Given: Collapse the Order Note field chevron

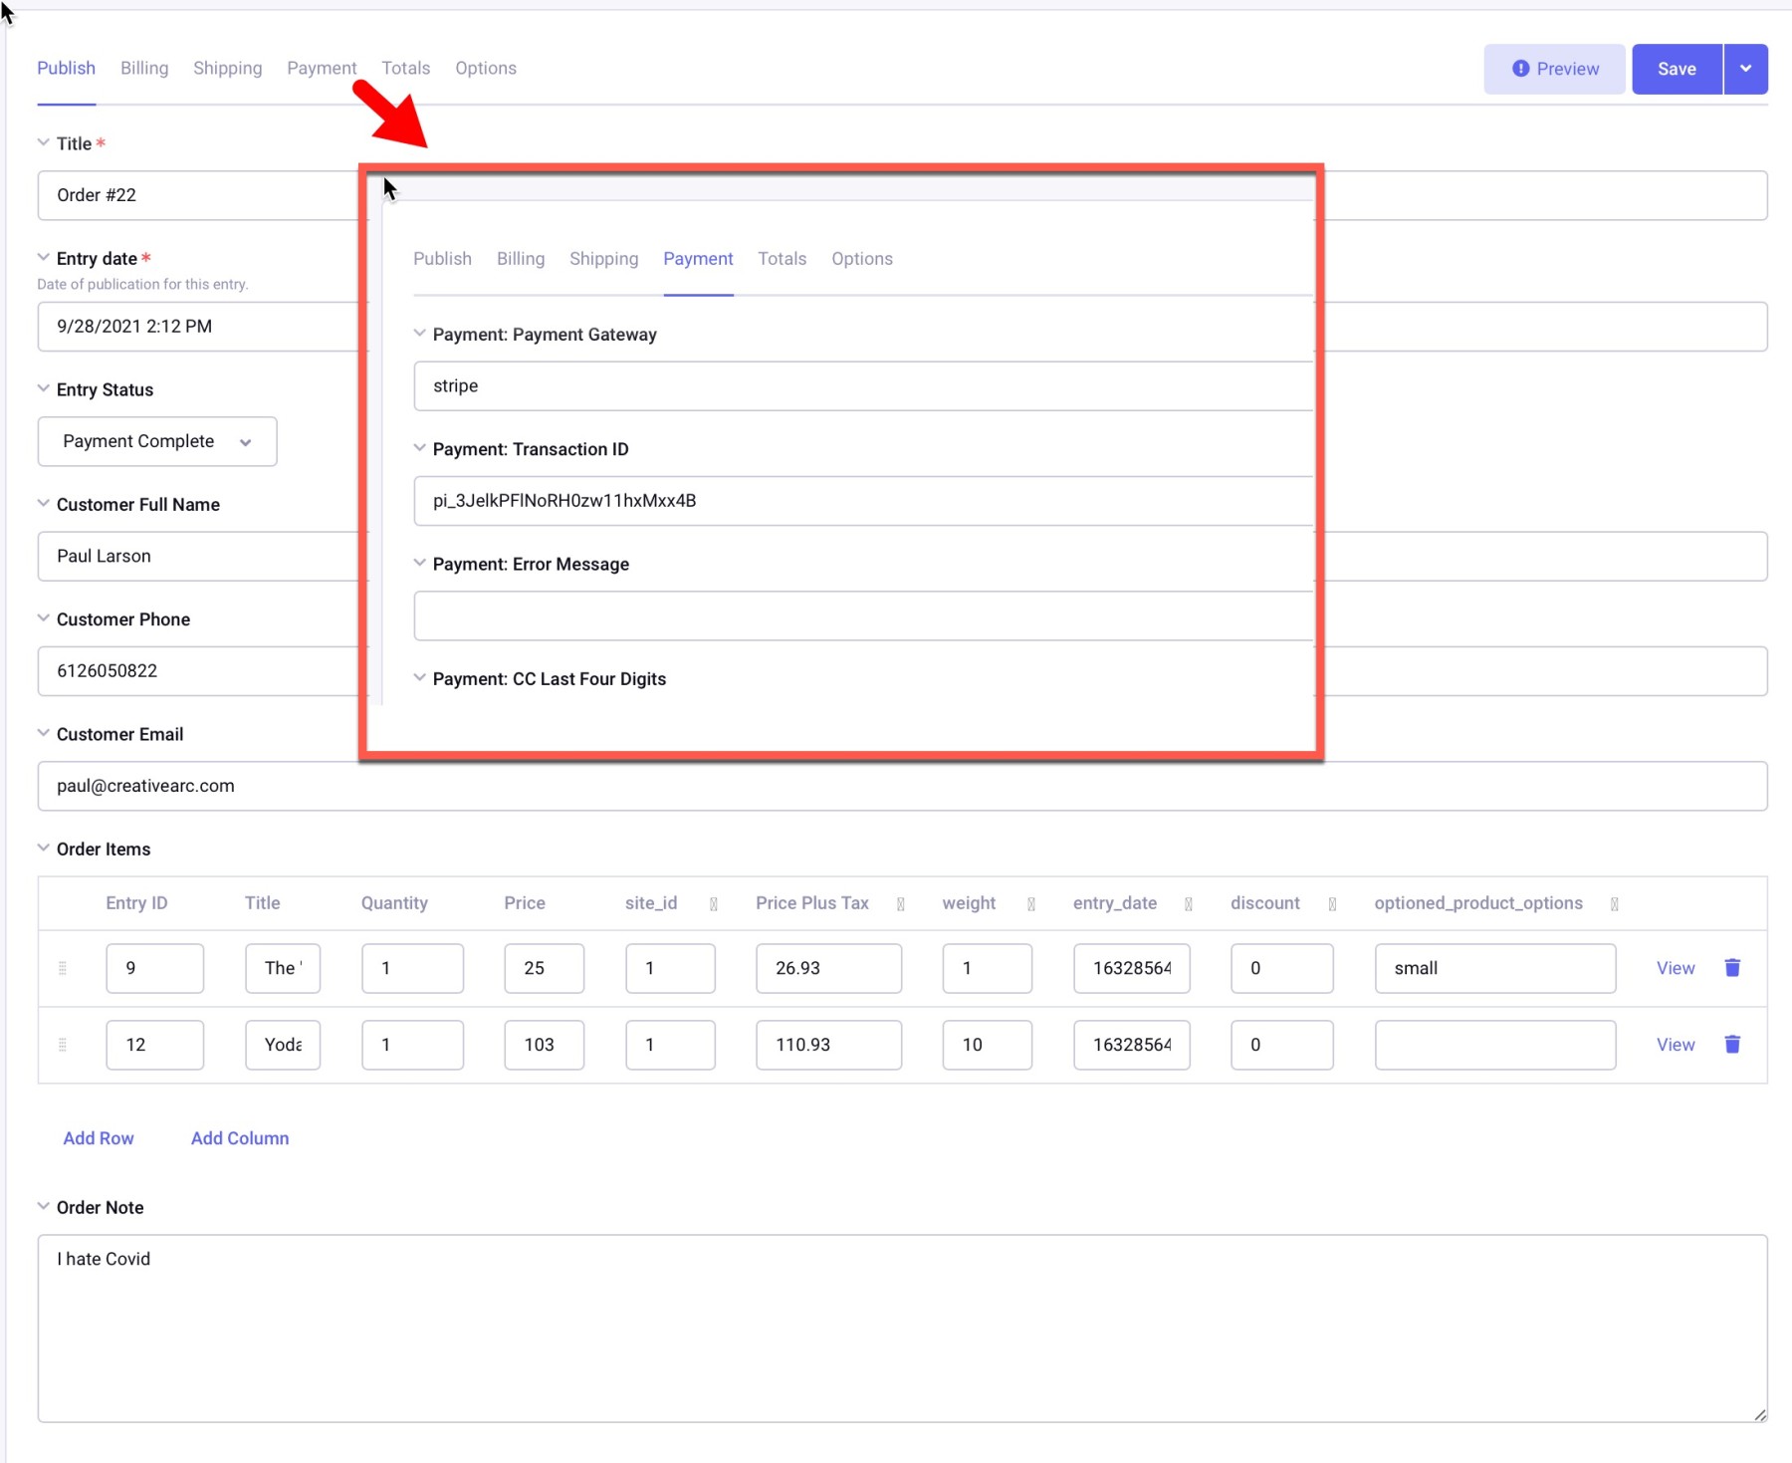Looking at the screenshot, I should (44, 1207).
